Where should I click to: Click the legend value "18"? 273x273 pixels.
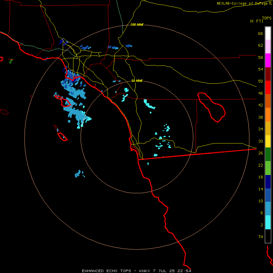pyautogui.click(x=261, y=177)
